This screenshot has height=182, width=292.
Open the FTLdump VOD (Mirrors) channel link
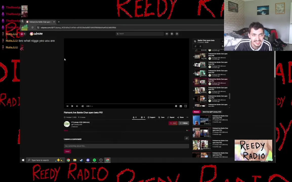point(80,122)
